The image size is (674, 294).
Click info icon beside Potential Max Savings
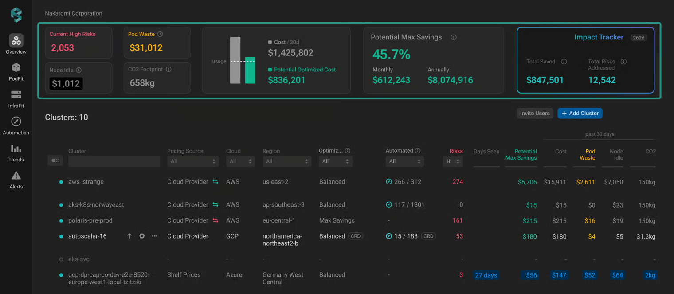click(454, 37)
